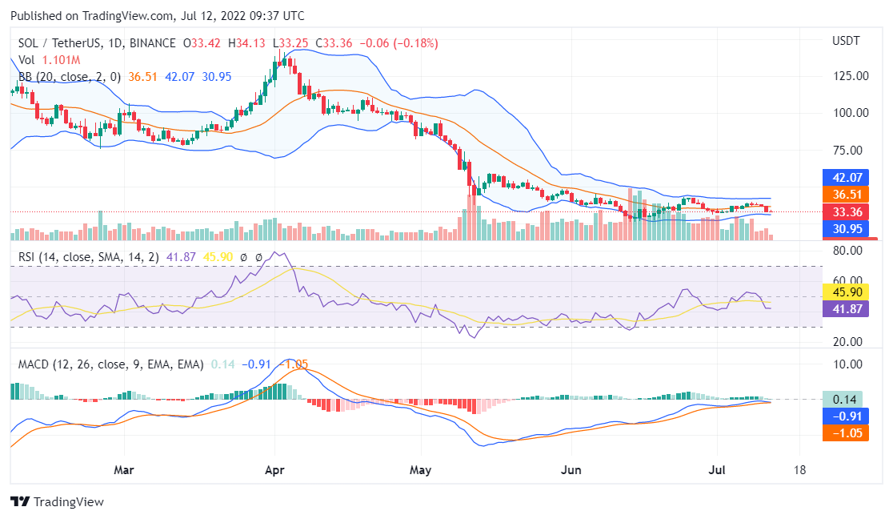Screen dimensions: 893x519
Task: Click the first ø symbol in RSI legend
Action: pyautogui.click(x=244, y=258)
